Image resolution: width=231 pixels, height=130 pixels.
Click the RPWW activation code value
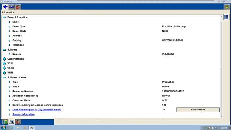click(x=166, y=96)
